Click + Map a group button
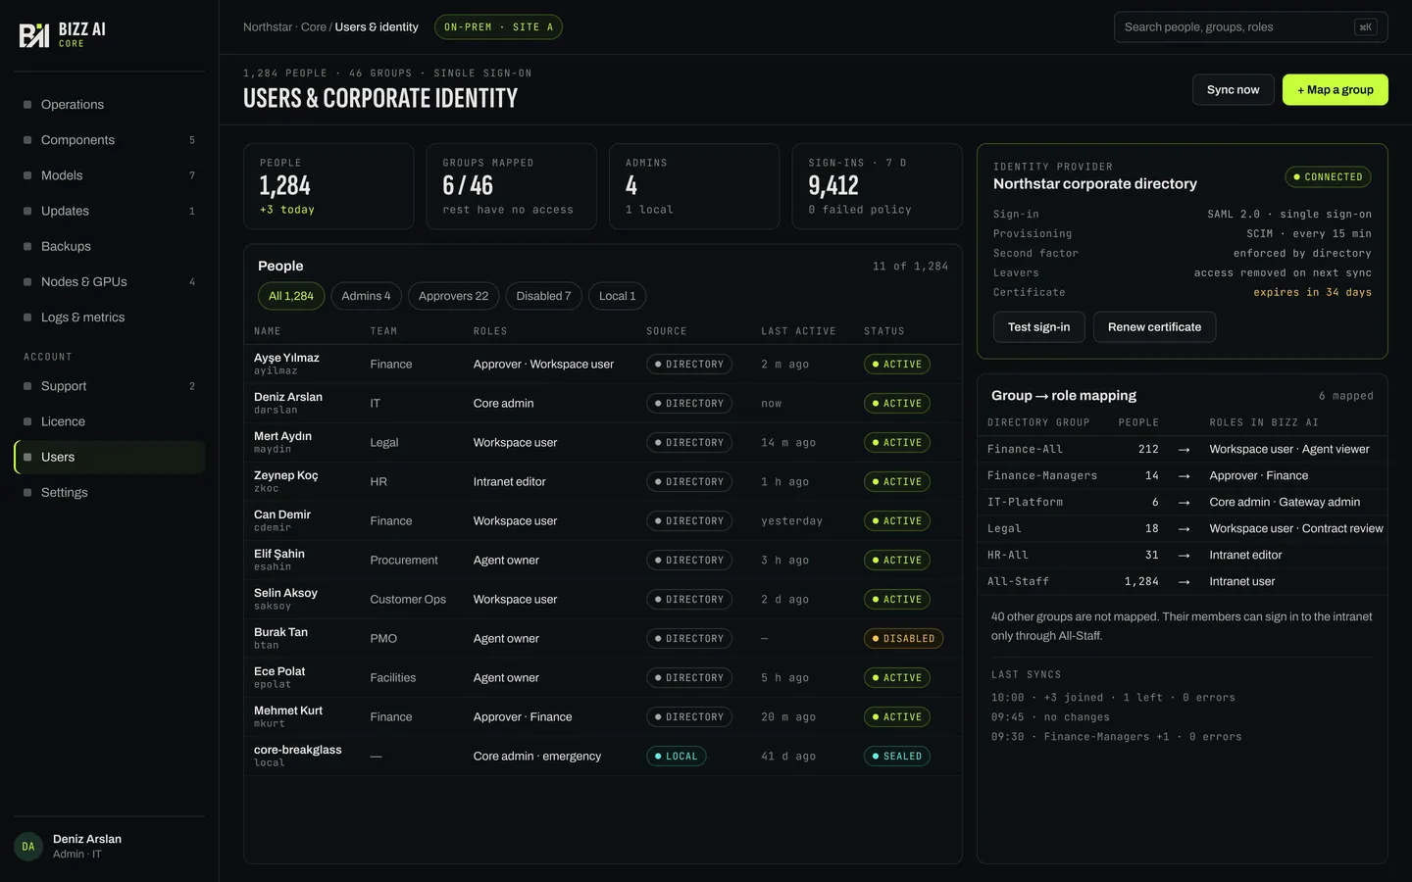 (1336, 89)
